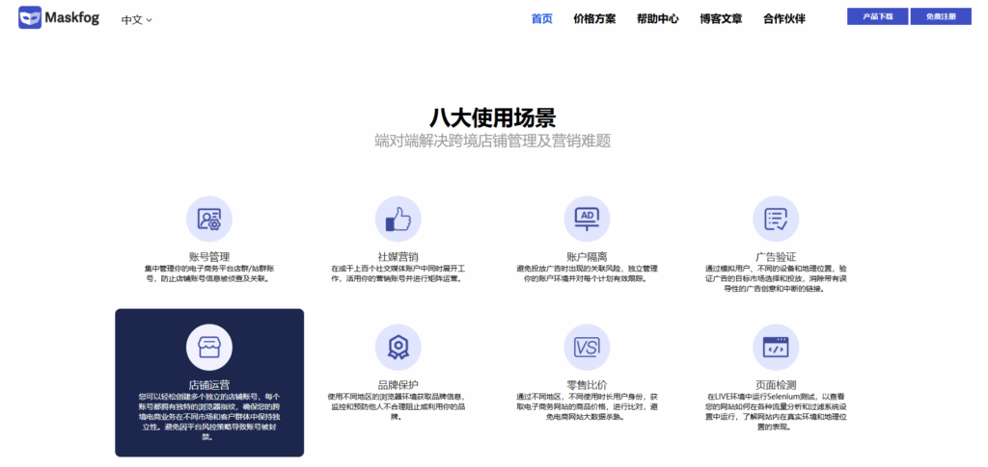Click the 产品下载 download button
Viewport: 988px width, 467px height.
point(878,16)
